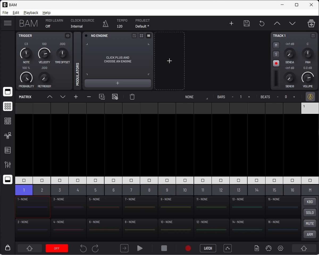
Task: Check the box above step 5
Action: [95, 180]
